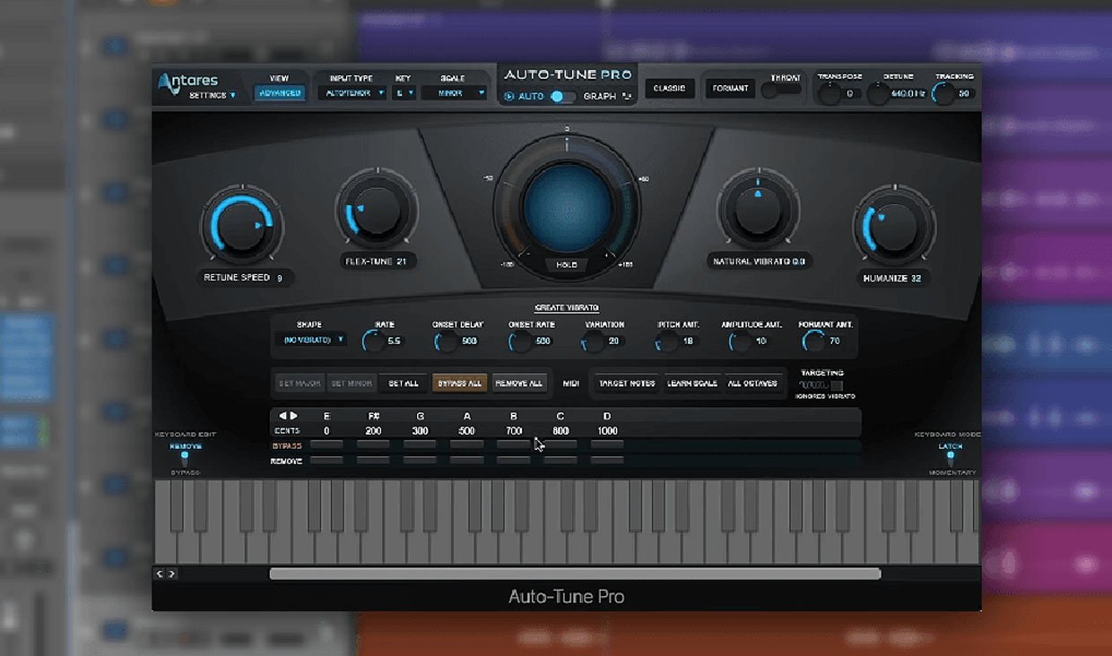Viewport: 1112px width, 656px height.
Task: Flip the Auto/Graph mode switch
Action: 562,96
